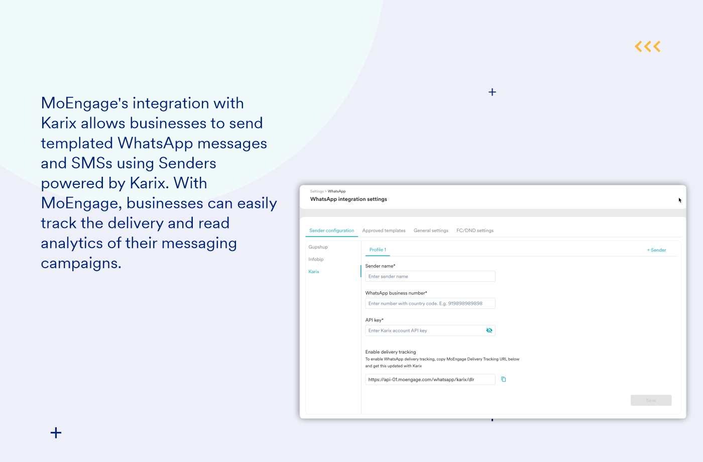Copy the delivery tracking URL

pos(504,380)
